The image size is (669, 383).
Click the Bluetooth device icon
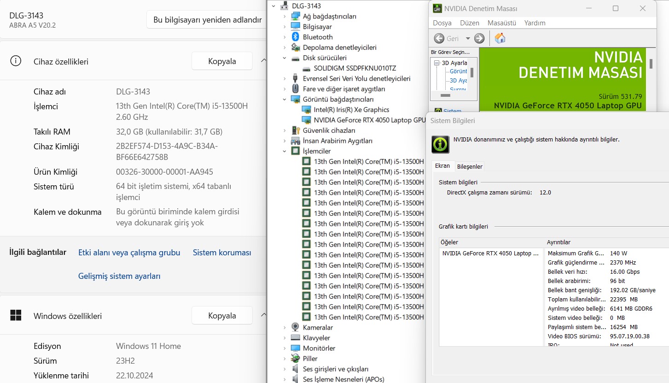click(x=295, y=37)
